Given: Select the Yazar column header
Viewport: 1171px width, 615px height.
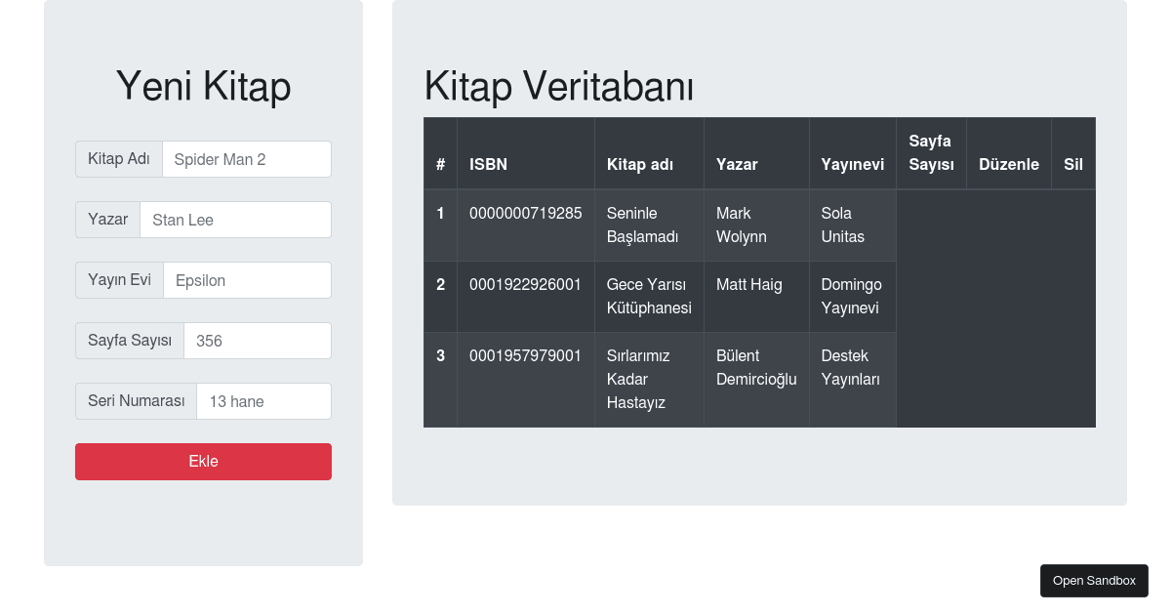Looking at the screenshot, I should (737, 164).
